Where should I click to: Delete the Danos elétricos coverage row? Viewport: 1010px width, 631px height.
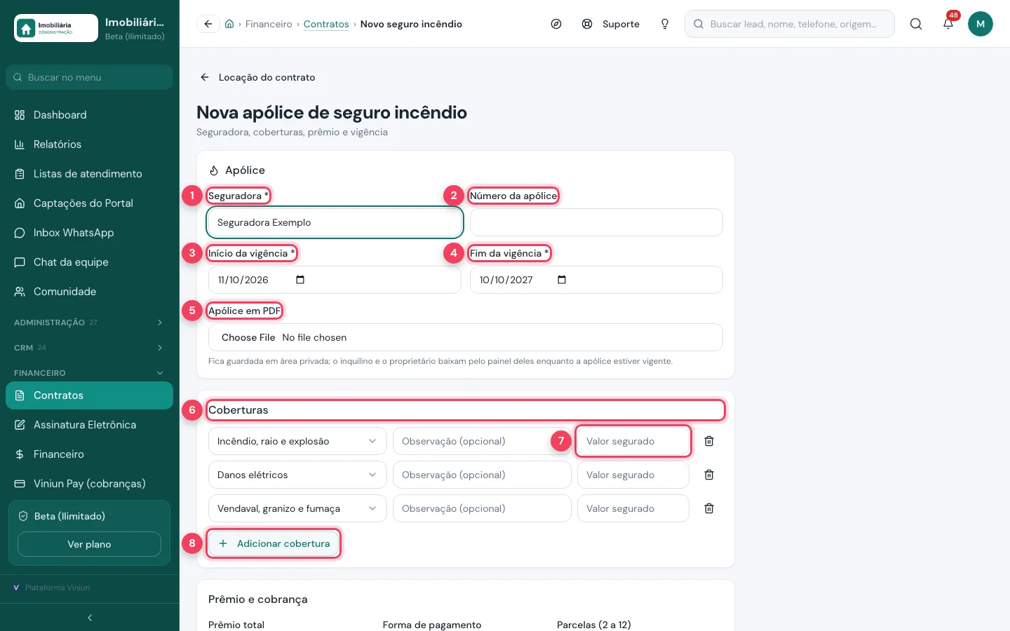tap(709, 475)
